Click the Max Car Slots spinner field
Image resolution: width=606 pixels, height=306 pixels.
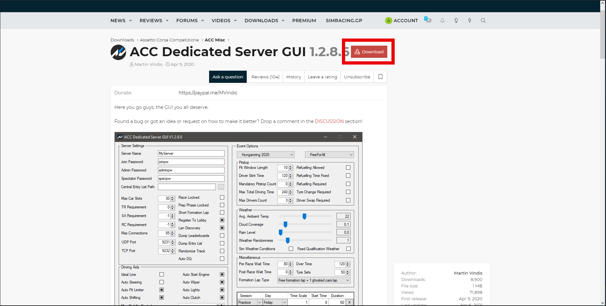[x=166, y=198]
